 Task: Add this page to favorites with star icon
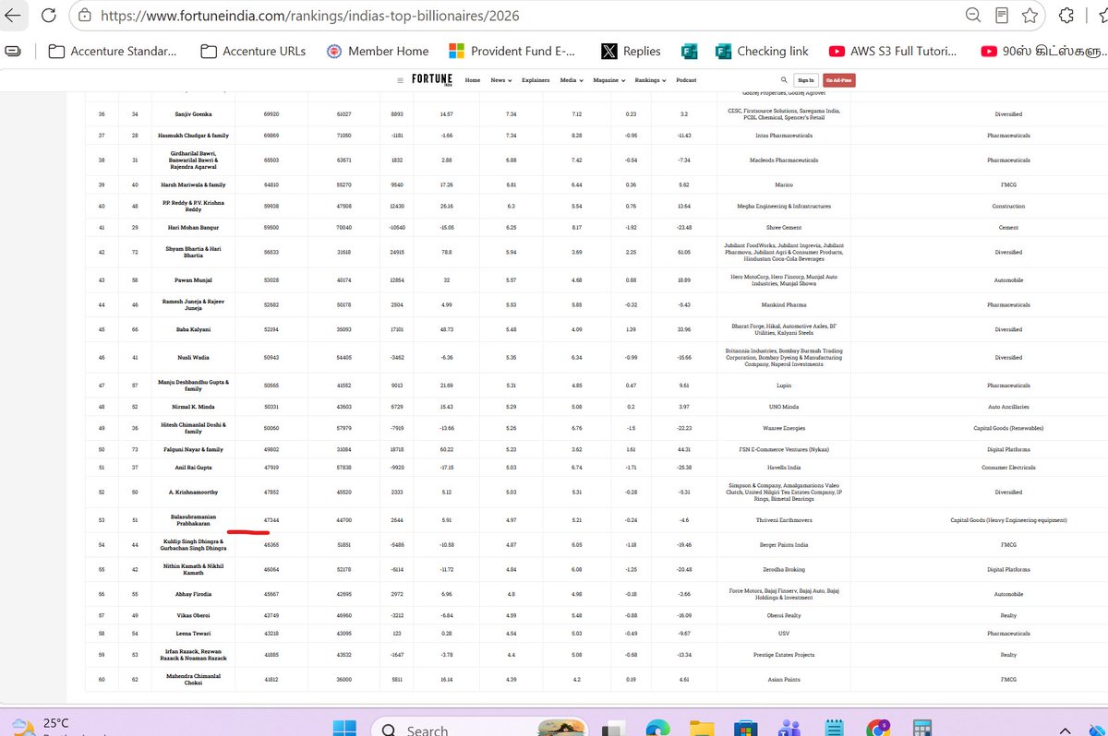click(1031, 16)
